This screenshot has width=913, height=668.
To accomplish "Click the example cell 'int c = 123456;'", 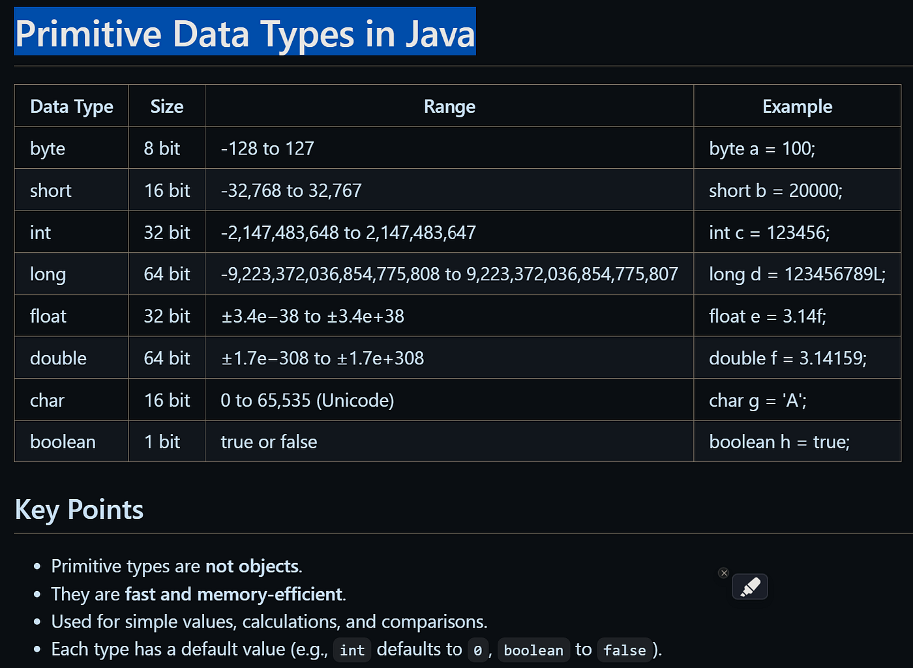I will click(x=769, y=233).
